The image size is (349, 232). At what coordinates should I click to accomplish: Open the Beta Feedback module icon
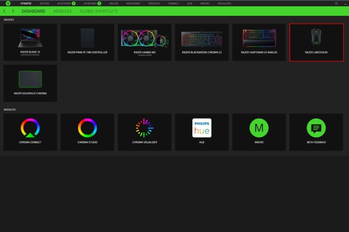pos(316,128)
